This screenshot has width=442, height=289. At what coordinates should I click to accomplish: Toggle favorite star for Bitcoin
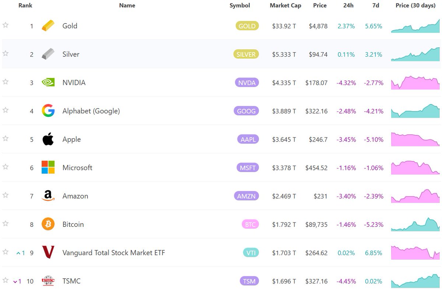6,224
